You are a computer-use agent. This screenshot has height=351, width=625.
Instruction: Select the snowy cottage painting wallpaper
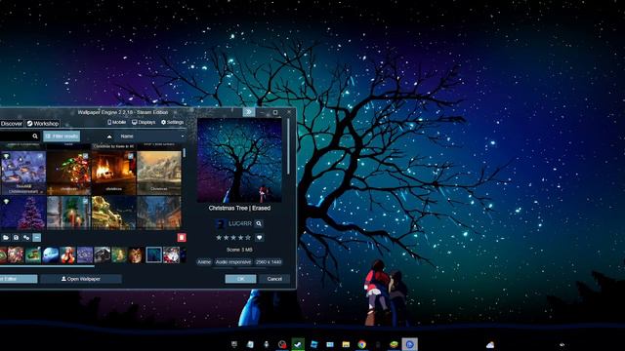point(159,173)
